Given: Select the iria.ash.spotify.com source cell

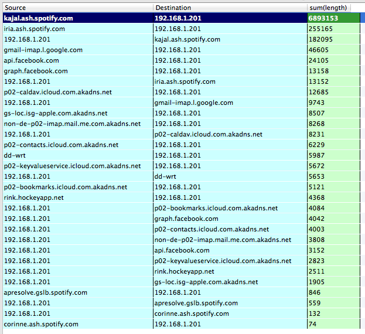Looking at the screenshot, I should pos(78,29).
